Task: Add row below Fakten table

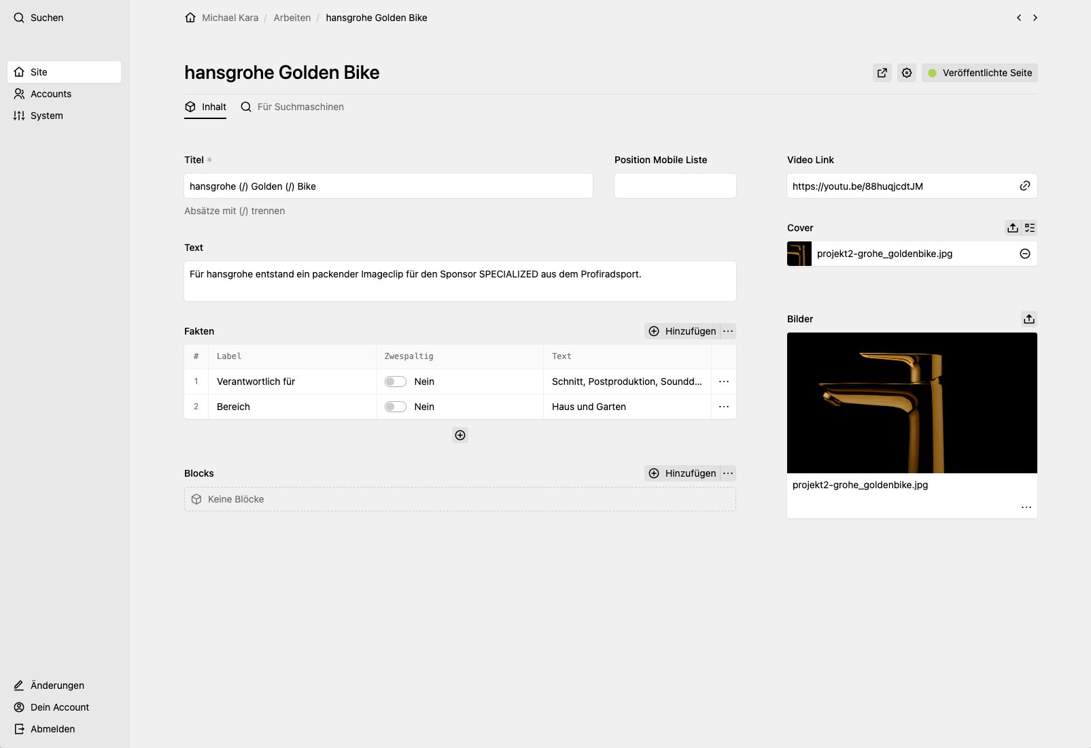Action: click(x=460, y=435)
